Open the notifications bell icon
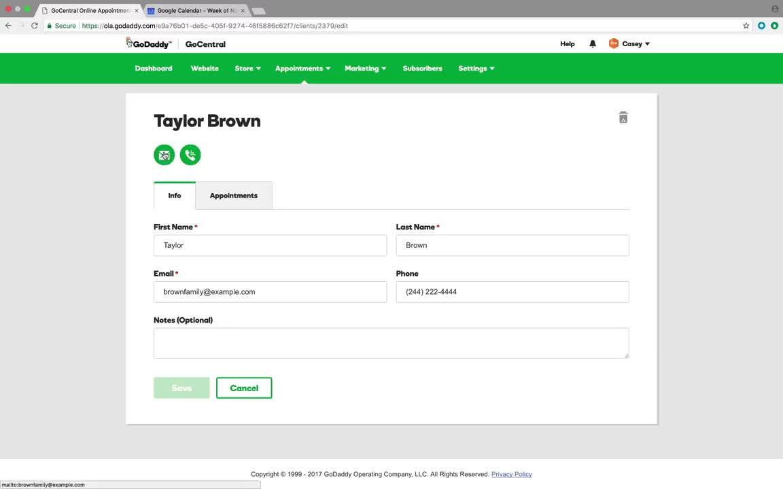 [x=592, y=44]
